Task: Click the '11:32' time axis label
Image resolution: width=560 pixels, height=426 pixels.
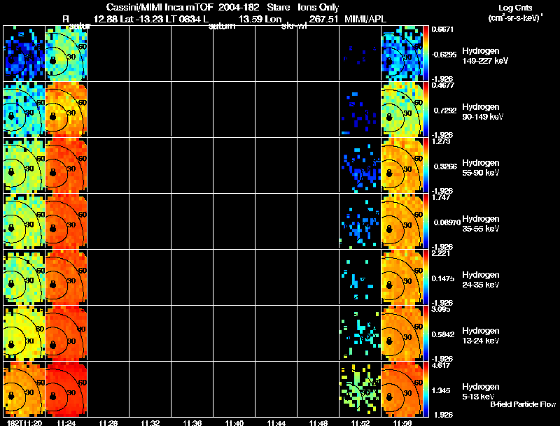Action: click(x=150, y=423)
